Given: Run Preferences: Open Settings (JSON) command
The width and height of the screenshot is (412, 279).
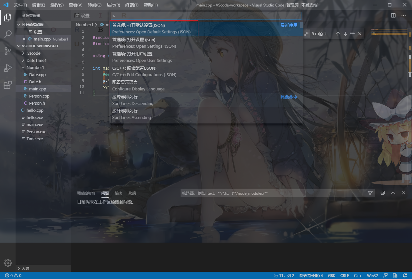Looking at the screenshot, I should 206,43.
